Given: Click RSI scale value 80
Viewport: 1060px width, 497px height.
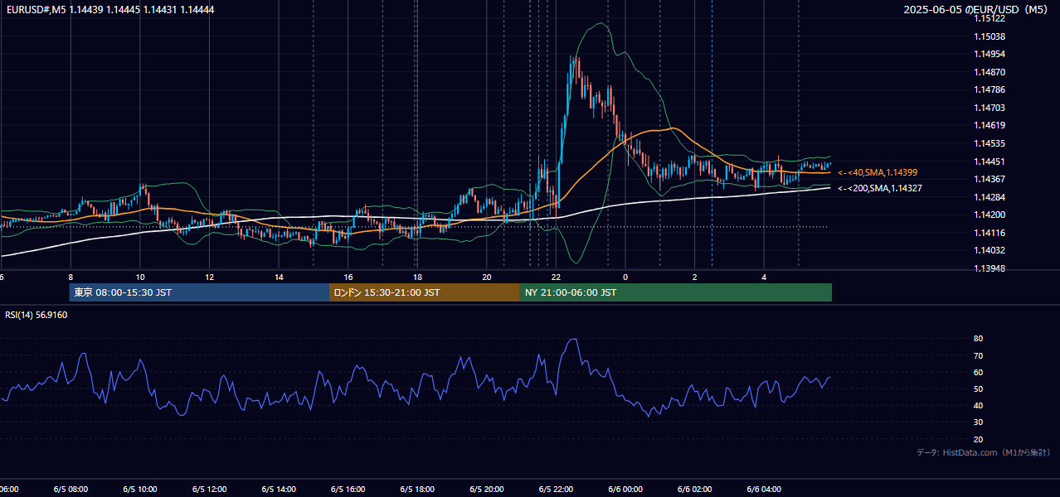Looking at the screenshot, I should click(979, 339).
